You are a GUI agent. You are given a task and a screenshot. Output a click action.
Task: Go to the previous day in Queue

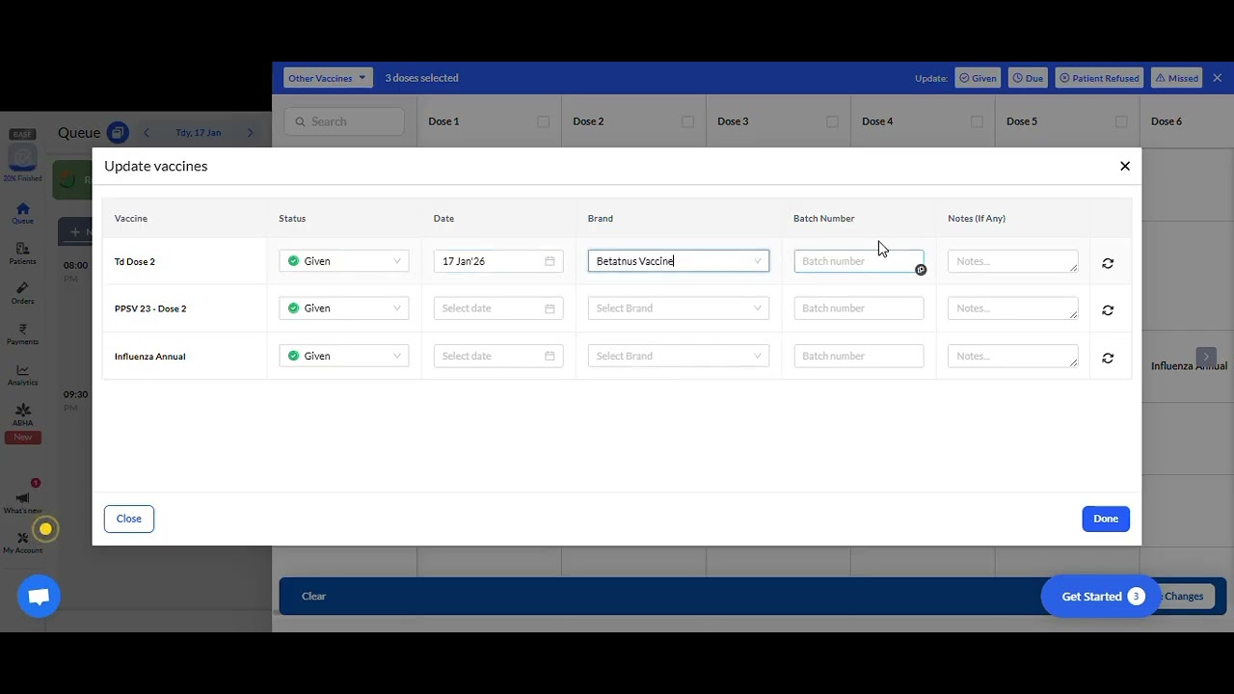click(x=147, y=133)
